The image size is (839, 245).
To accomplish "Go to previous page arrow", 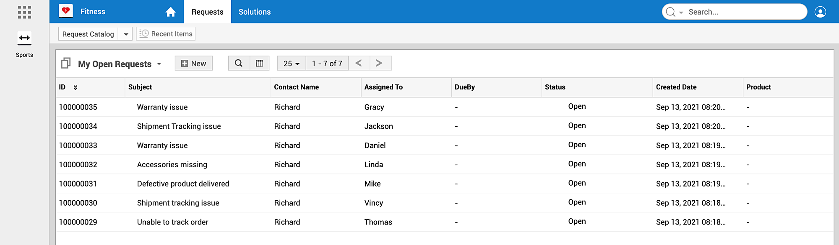I will 359,63.
